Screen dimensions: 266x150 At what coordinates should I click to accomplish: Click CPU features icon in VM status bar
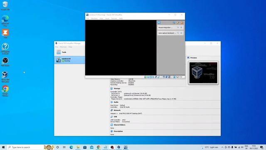click(169, 77)
